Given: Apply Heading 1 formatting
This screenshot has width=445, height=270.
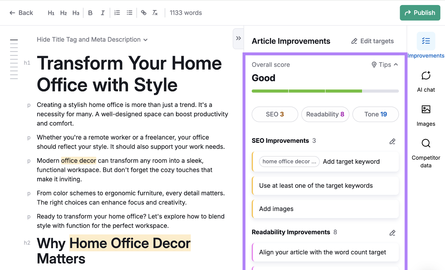Looking at the screenshot, I should click(x=51, y=13).
